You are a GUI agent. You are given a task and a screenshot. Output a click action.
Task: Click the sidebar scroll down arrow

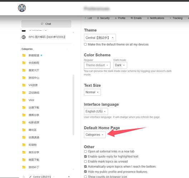[x=73, y=169]
